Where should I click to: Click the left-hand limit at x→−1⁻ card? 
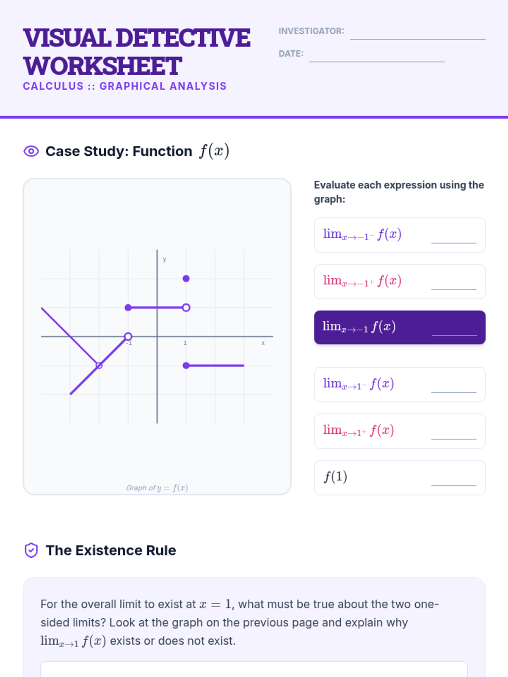[400, 235]
